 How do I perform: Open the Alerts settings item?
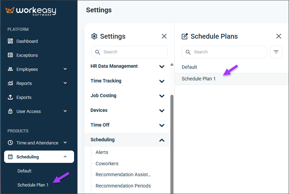coord(102,152)
